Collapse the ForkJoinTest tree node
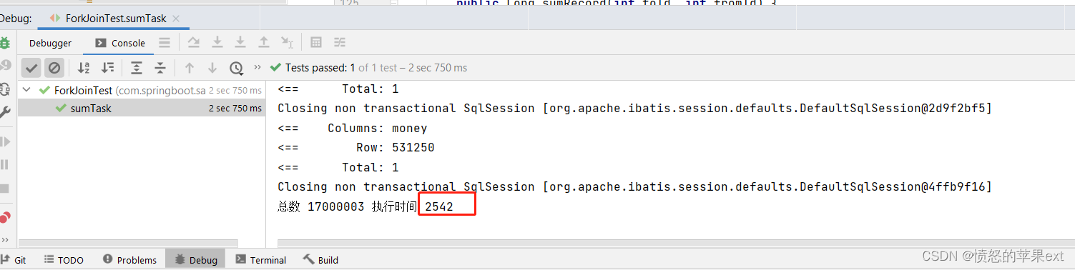 (27, 90)
